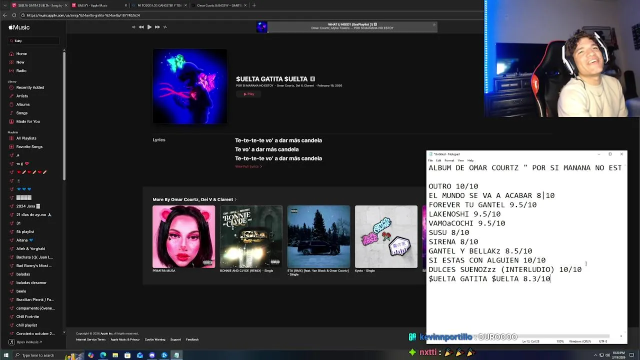The image size is (640, 360).
Task: Open the Aitana playlist
Action: [x=24, y=240]
